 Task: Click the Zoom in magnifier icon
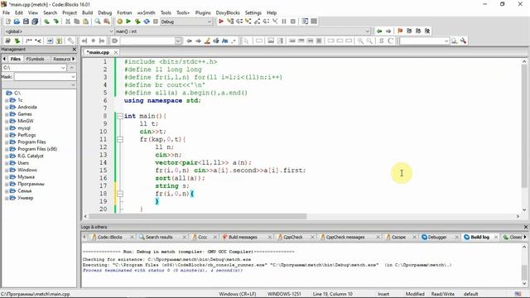click(361, 41)
